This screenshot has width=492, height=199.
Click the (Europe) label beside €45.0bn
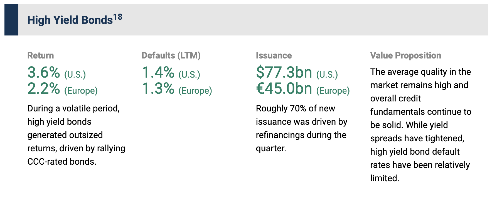(x=333, y=91)
